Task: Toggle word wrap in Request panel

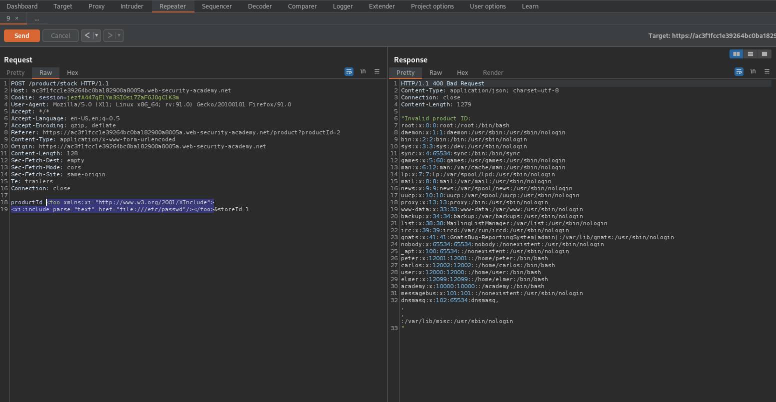Action: (x=349, y=71)
